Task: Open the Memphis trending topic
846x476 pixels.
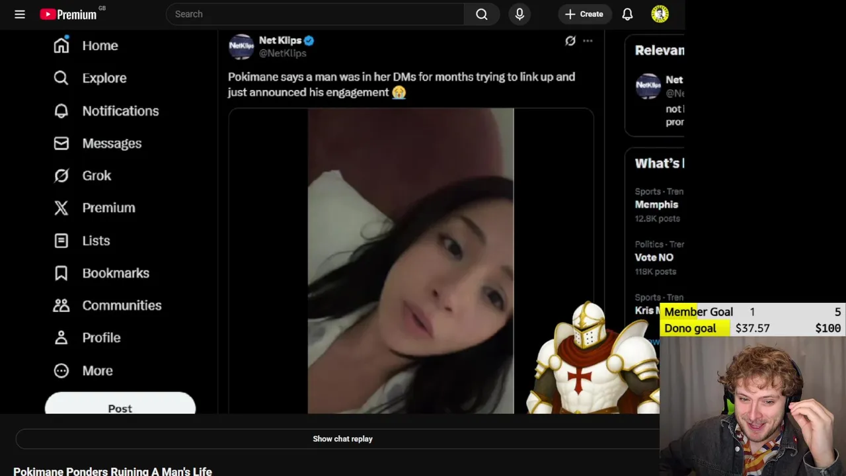Action: tap(656, 204)
